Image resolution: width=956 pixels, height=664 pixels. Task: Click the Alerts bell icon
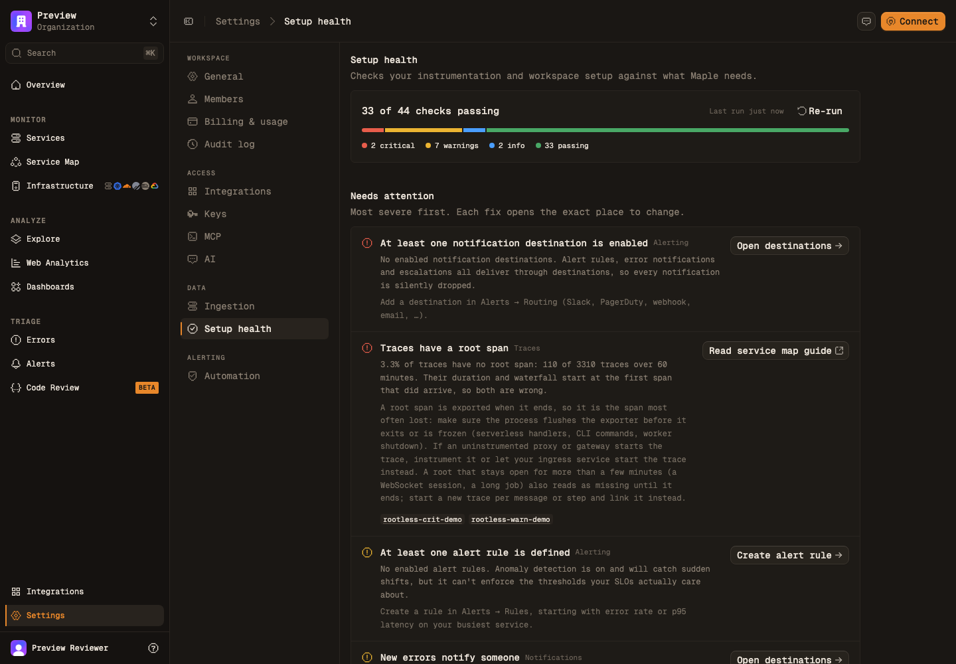pos(16,364)
